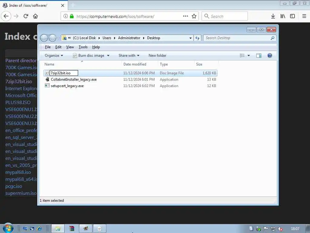Expand the arrow after Local Disk breadcrumb
The image size is (310, 233).
click(x=99, y=38)
